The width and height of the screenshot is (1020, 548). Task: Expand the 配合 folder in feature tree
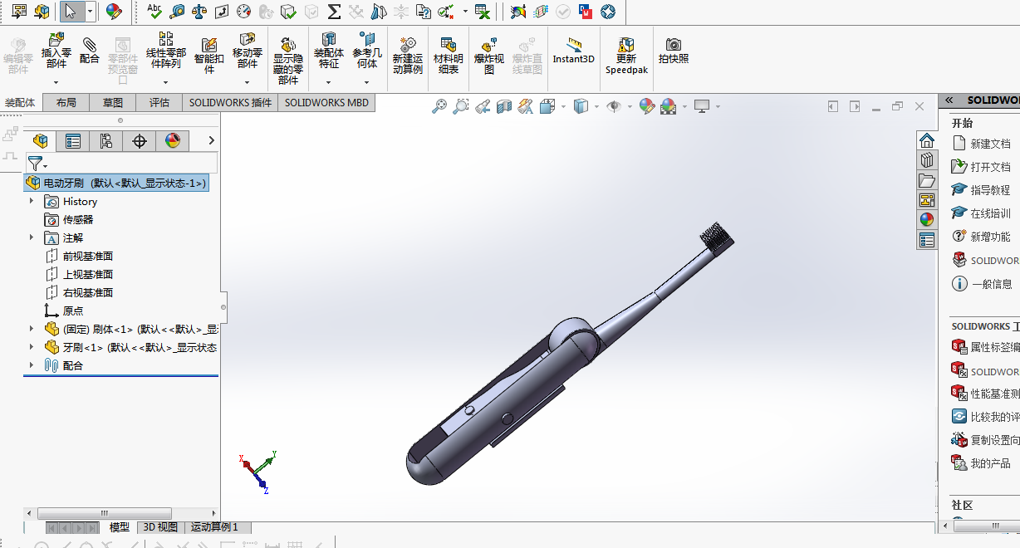click(x=32, y=365)
